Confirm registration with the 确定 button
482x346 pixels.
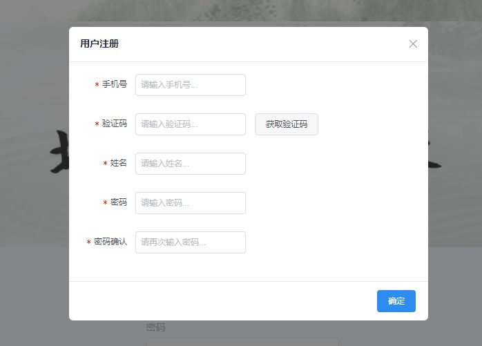pyautogui.click(x=396, y=301)
